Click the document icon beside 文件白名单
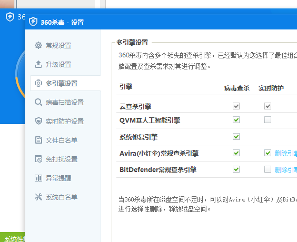Viewport: 297px width, 242px height. (x=38, y=140)
